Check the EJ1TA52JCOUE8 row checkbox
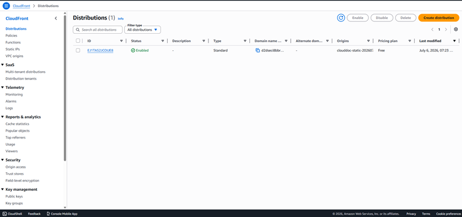The image size is (462, 217). click(78, 50)
